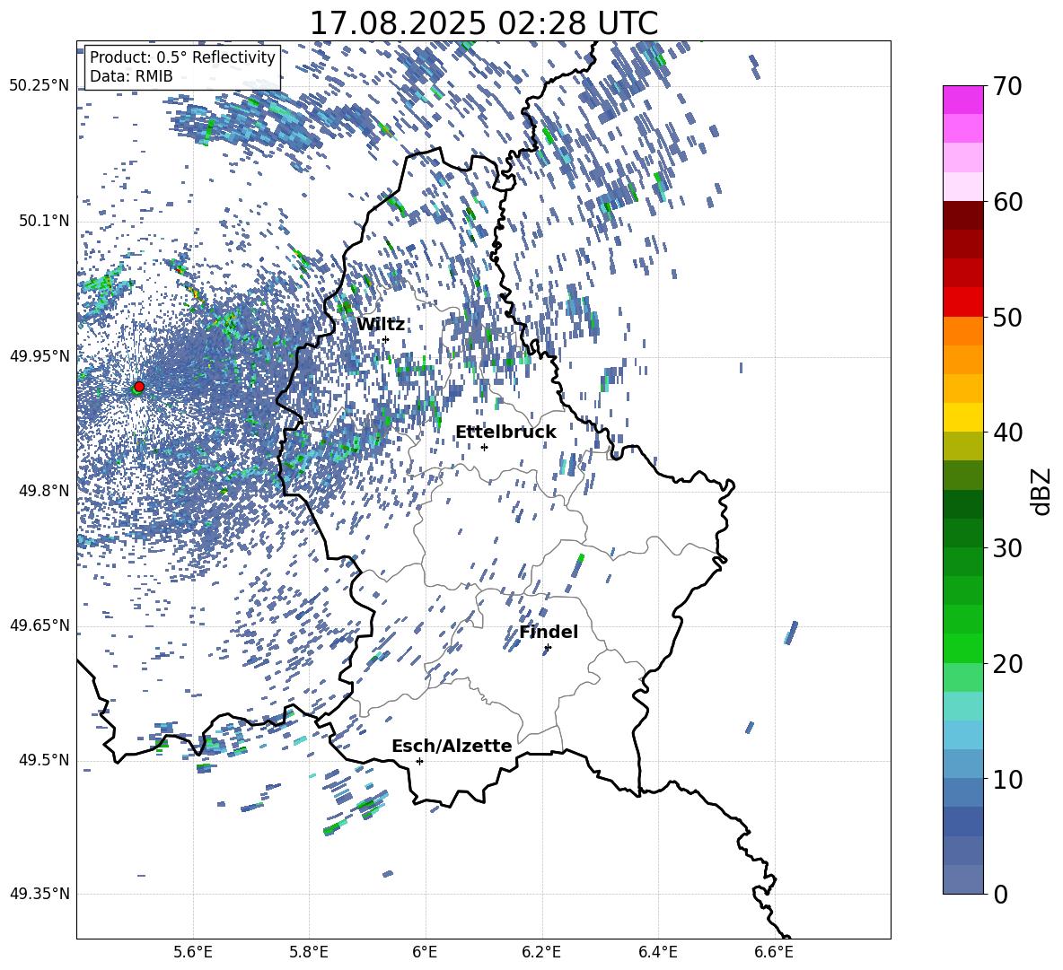This screenshot has width=1063, height=970.
Task: Click the latitude label 49.35°N
Action: (x=40, y=894)
